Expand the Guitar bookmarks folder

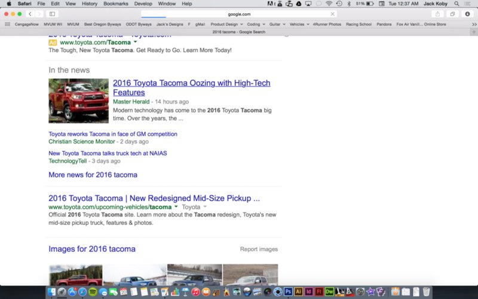click(277, 24)
